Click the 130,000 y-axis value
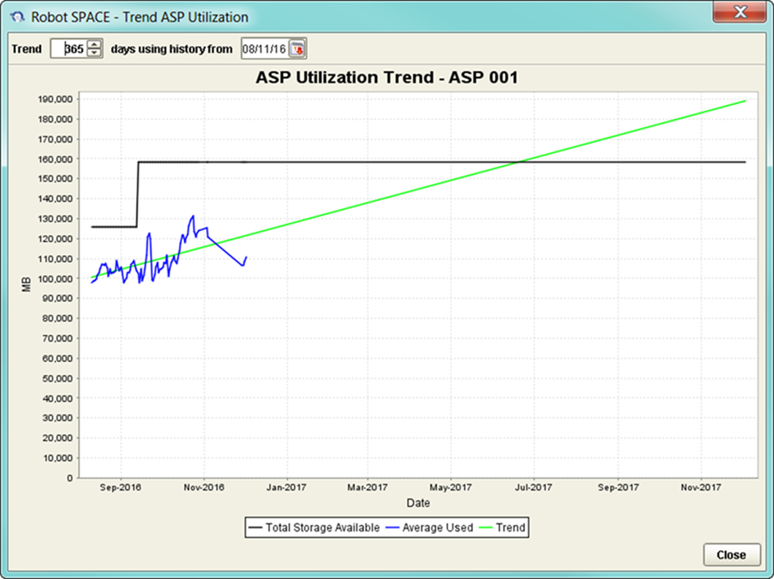Viewport: 774px width, 579px height. coord(56,219)
